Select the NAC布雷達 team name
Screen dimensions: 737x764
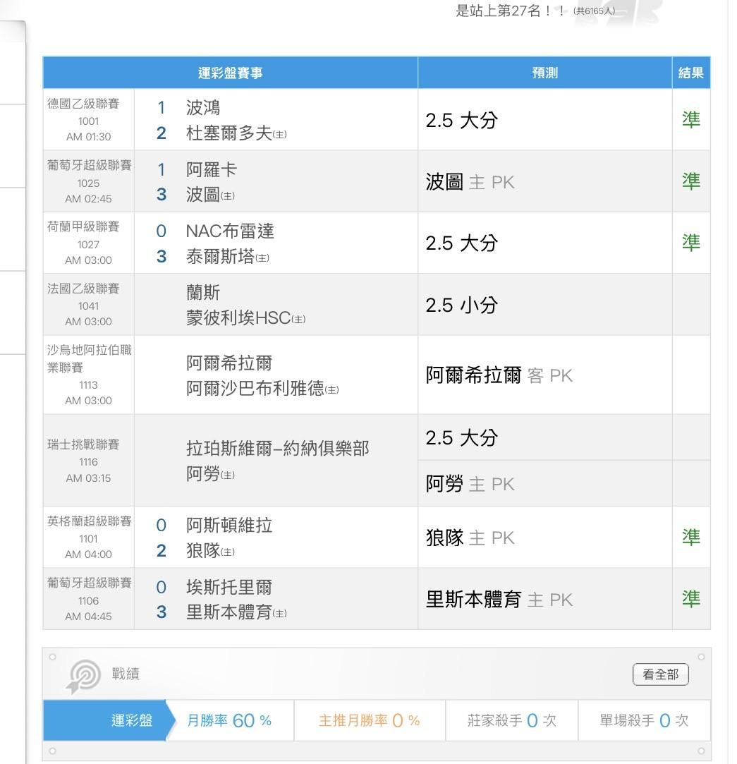pos(230,231)
